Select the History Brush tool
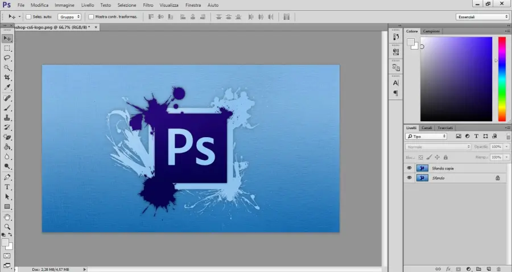512x272 pixels. coord(7,127)
